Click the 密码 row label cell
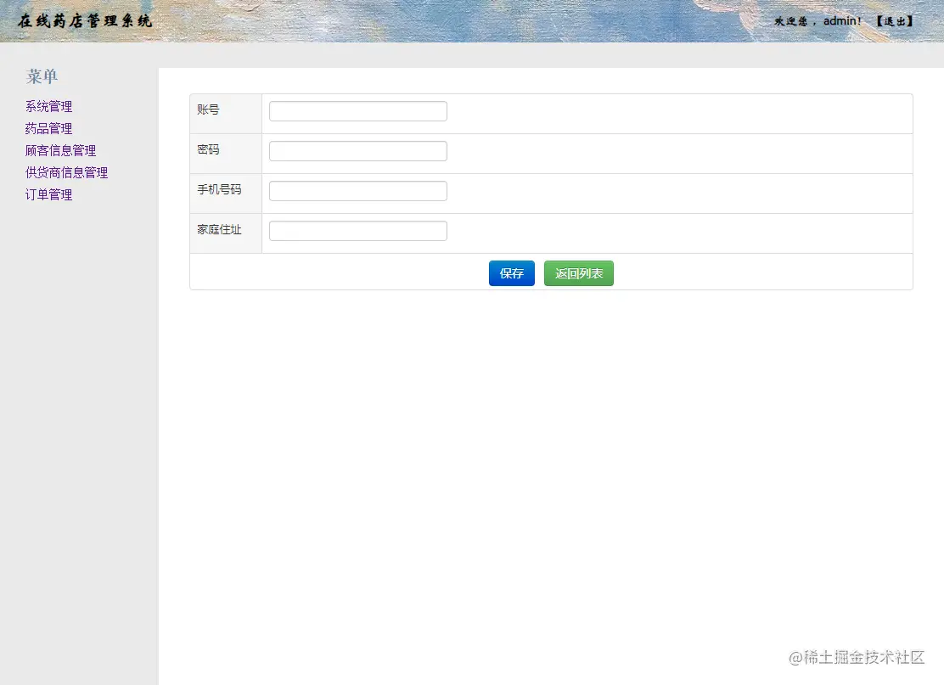This screenshot has width=944, height=685. click(x=209, y=150)
